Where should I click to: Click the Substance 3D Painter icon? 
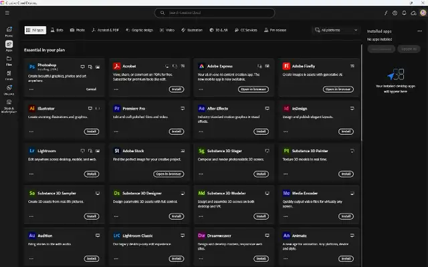pyautogui.click(x=286, y=151)
